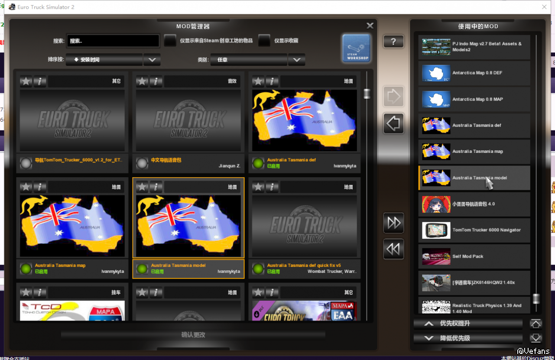555x360 pixels.
Task: Click the category field showing 任意
Action: click(x=249, y=60)
